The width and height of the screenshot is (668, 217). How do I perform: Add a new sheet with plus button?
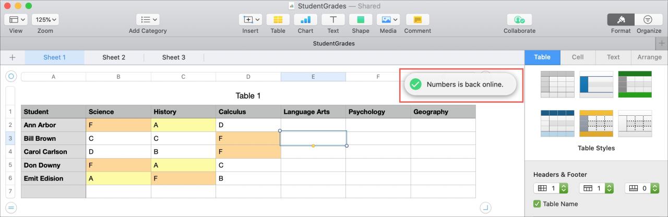click(13, 57)
